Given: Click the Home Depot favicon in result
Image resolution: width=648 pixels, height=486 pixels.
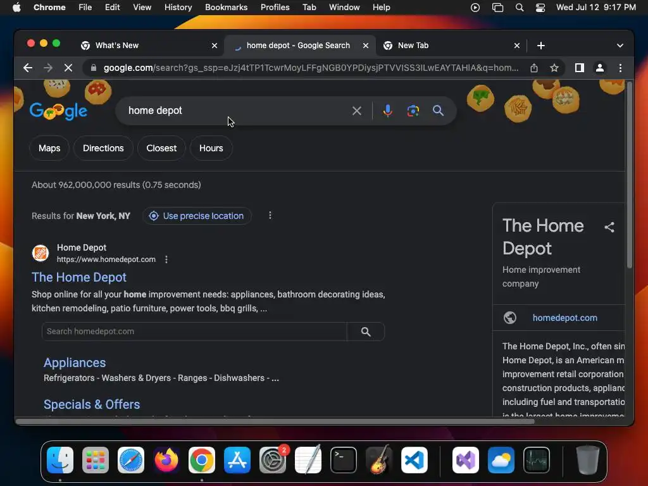Looking at the screenshot, I should [x=40, y=253].
